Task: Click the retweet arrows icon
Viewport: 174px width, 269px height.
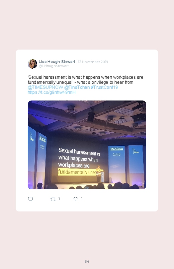Action: (x=53, y=199)
